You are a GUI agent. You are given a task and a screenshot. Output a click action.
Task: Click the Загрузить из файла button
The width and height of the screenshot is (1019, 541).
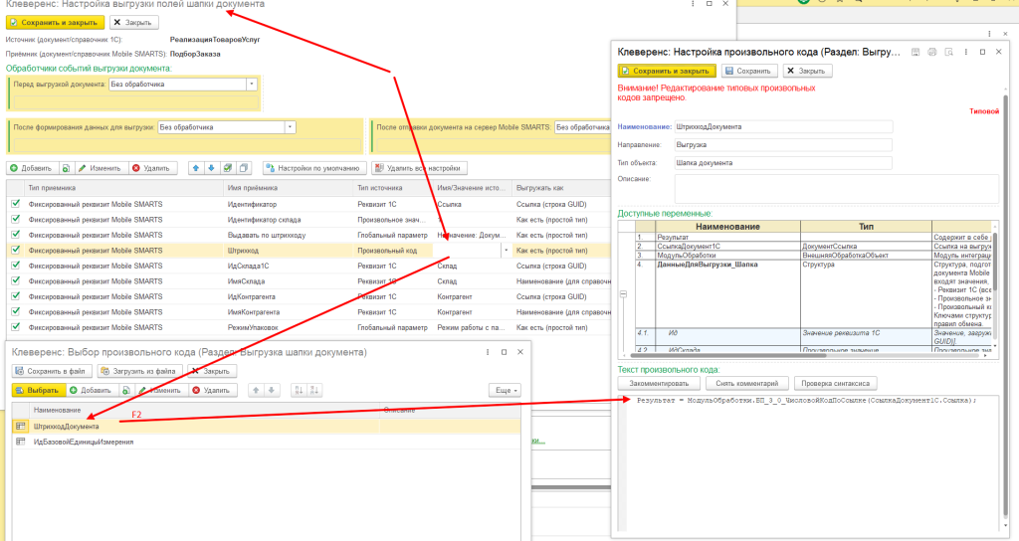pyautogui.click(x=139, y=372)
